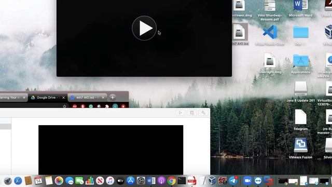The height and width of the screenshot is (187, 332).
Task: Open Zoom from the Dock
Action: [x=247, y=181]
